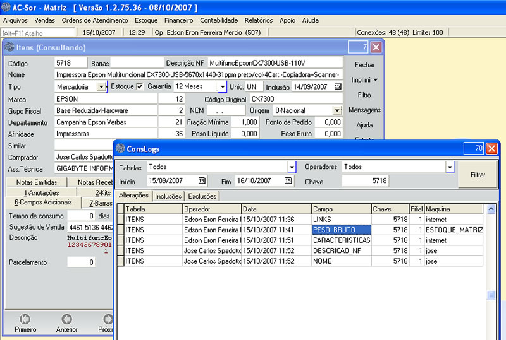Click the AC-Sor application title icon
The width and height of the screenshot is (506, 340).
pos(6,7)
